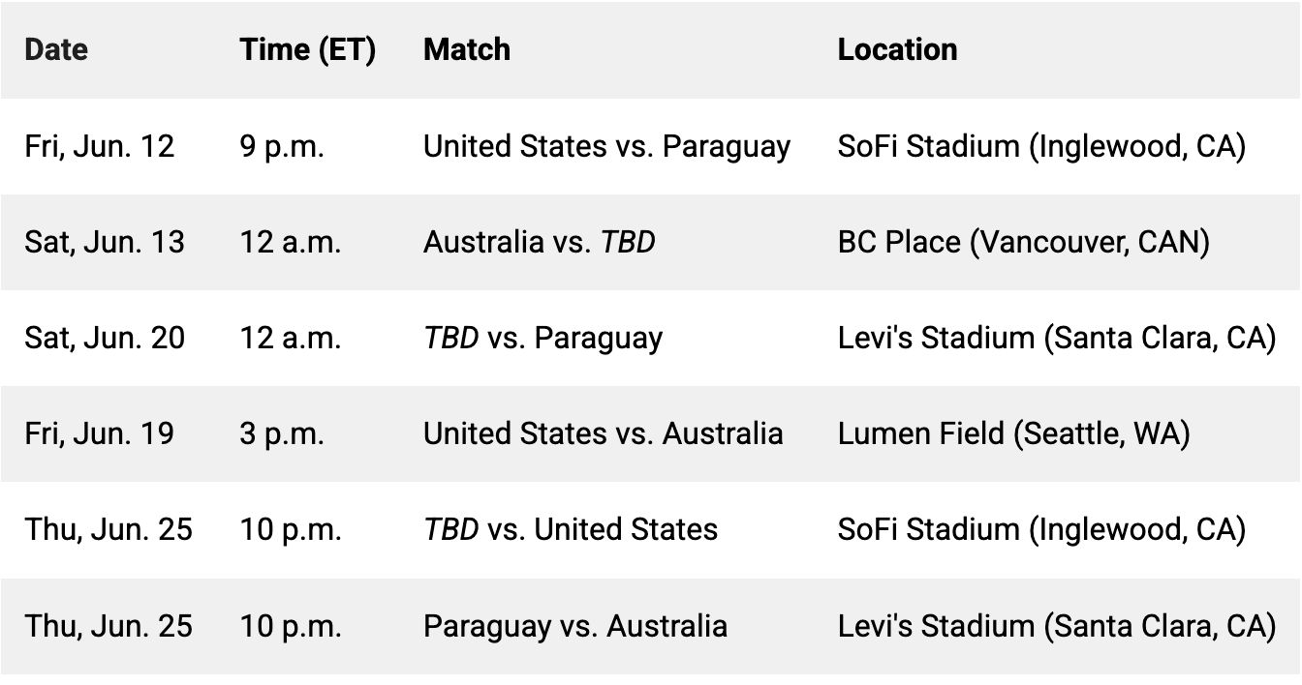
Task: Select the TBD vs. Paraguay match
Action: (x=542, y=338)
